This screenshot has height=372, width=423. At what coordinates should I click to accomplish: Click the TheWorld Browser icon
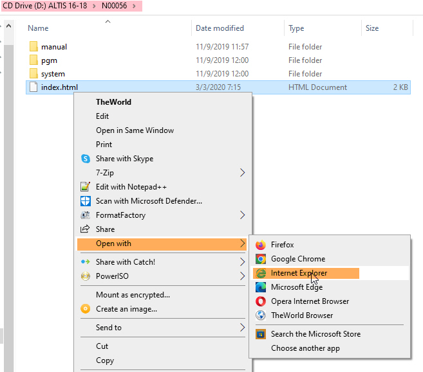pos(261,315)
